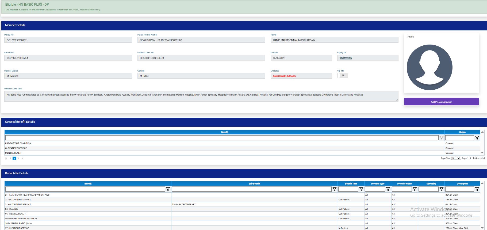Click the Covered Benefit filter text field
Image resolution: width=487 pixels, height=230 pixels.
(222, 138)
